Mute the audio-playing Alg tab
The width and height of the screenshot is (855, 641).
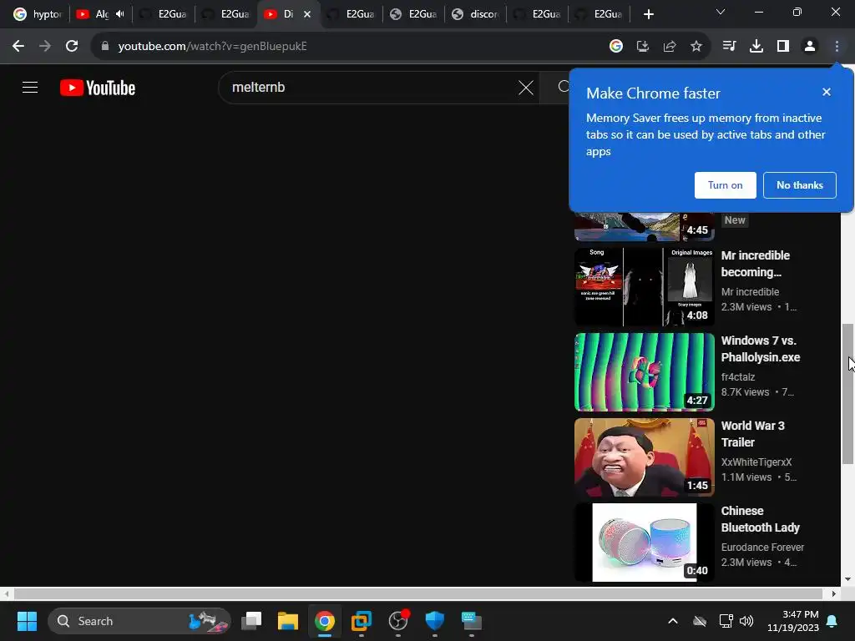[x=120, y=14]
